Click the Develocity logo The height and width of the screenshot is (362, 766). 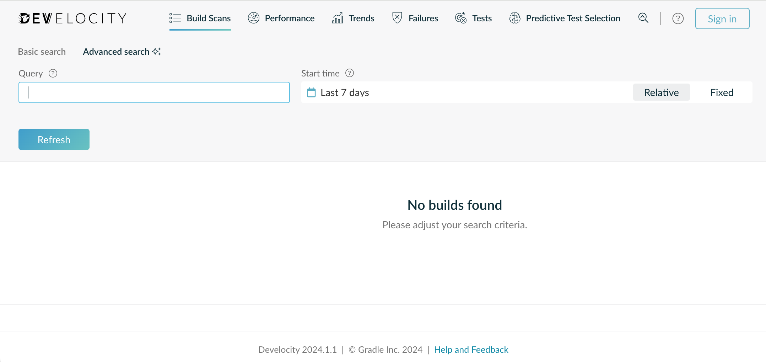coord(72,18)
